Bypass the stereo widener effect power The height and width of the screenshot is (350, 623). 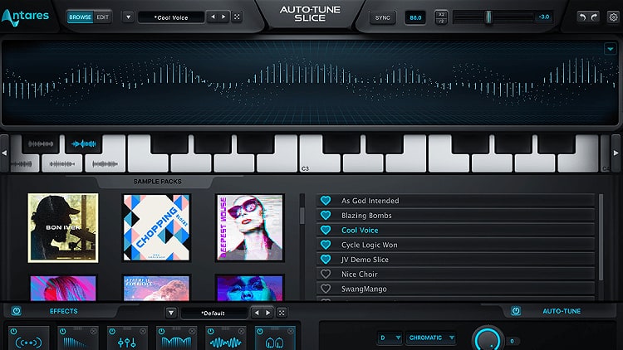[x=13, y=331]
